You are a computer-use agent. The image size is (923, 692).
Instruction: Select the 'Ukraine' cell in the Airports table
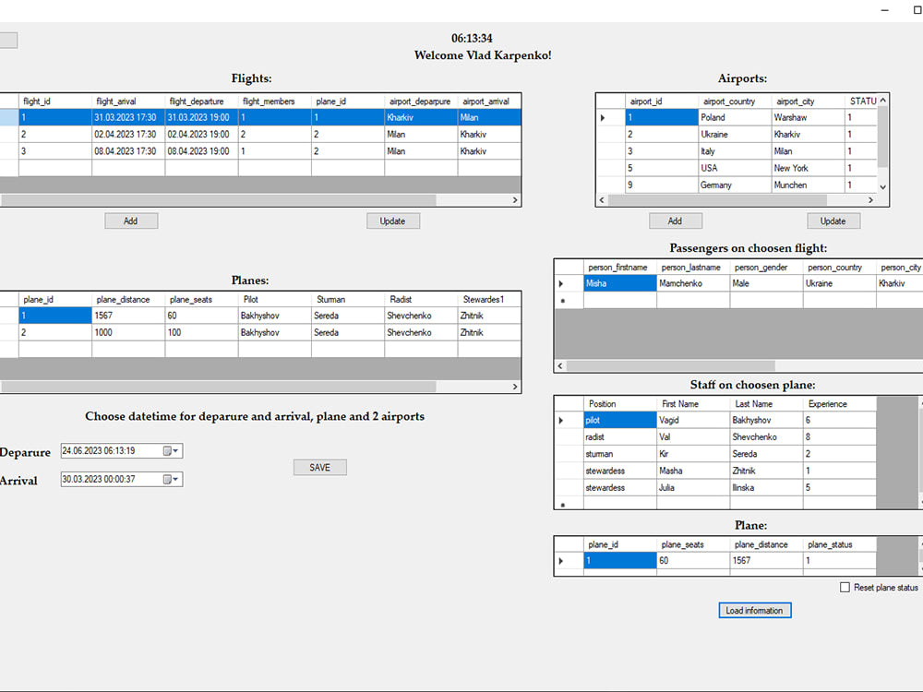click(735, 134)
